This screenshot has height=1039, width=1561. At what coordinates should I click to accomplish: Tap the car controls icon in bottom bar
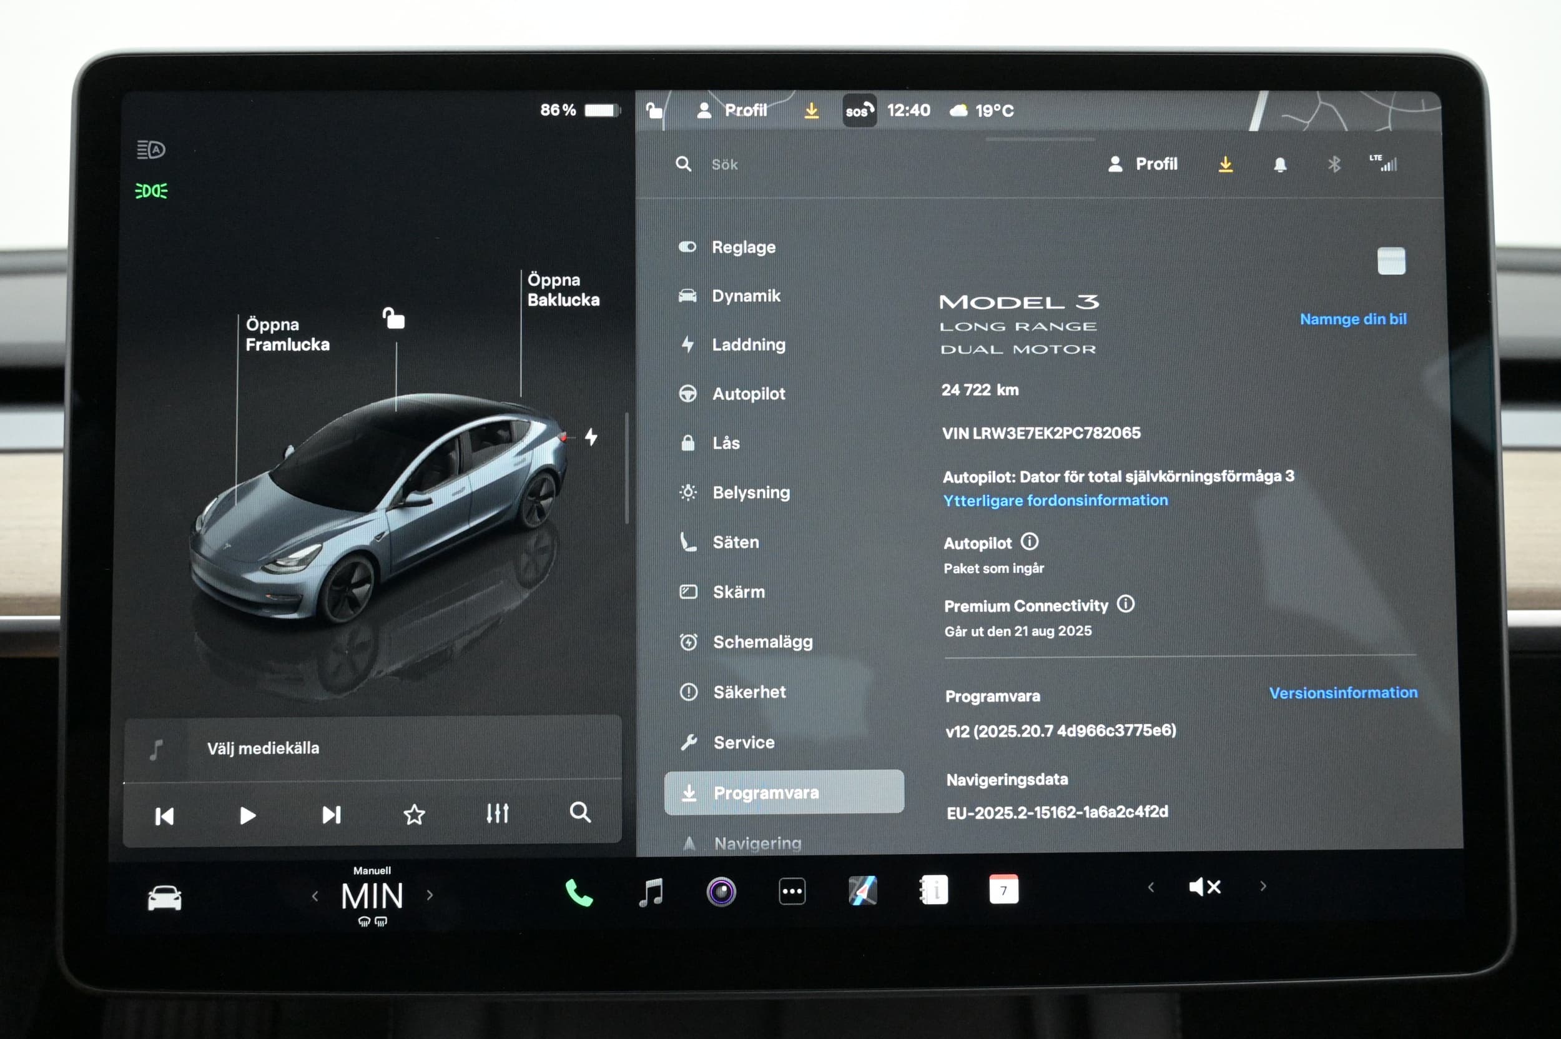[164, 898]
